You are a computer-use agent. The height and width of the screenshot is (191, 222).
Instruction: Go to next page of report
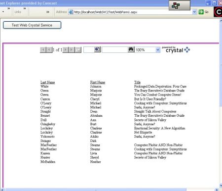(x=65, y=50)
